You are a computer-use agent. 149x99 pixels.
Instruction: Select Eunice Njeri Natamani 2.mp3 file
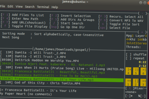pos(52,64)
